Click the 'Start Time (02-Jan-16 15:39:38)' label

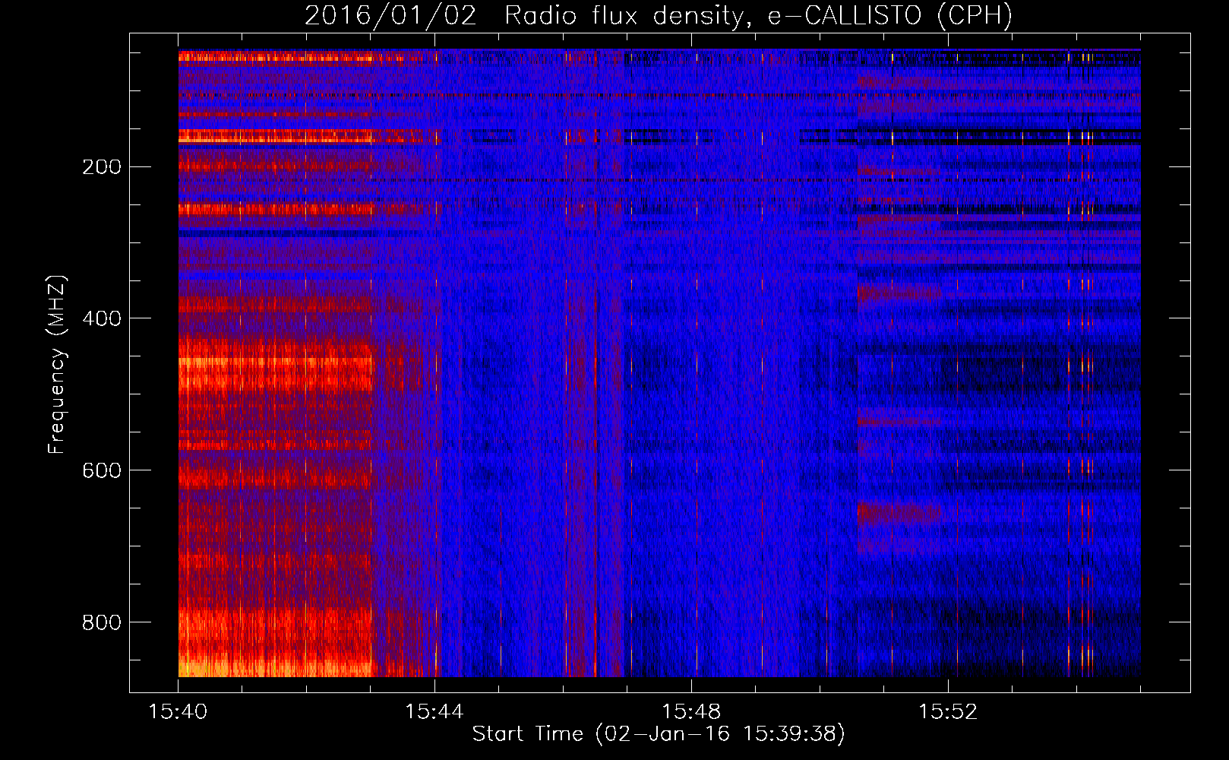pos(659,733)
